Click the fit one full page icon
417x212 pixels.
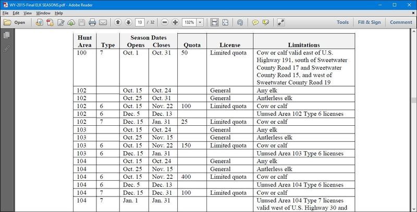pyautogui.click(x=225, y=22)
